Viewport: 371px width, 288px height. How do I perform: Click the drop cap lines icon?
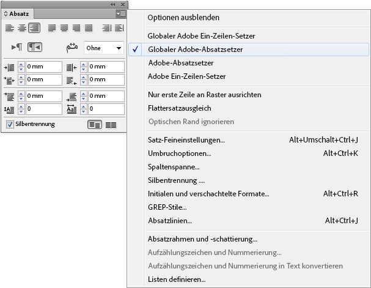(x=9, y=110)
